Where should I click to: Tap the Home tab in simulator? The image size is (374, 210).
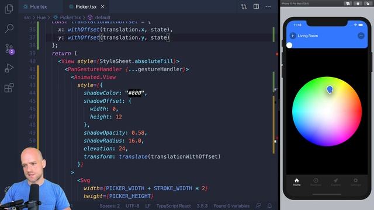[296, 182]
